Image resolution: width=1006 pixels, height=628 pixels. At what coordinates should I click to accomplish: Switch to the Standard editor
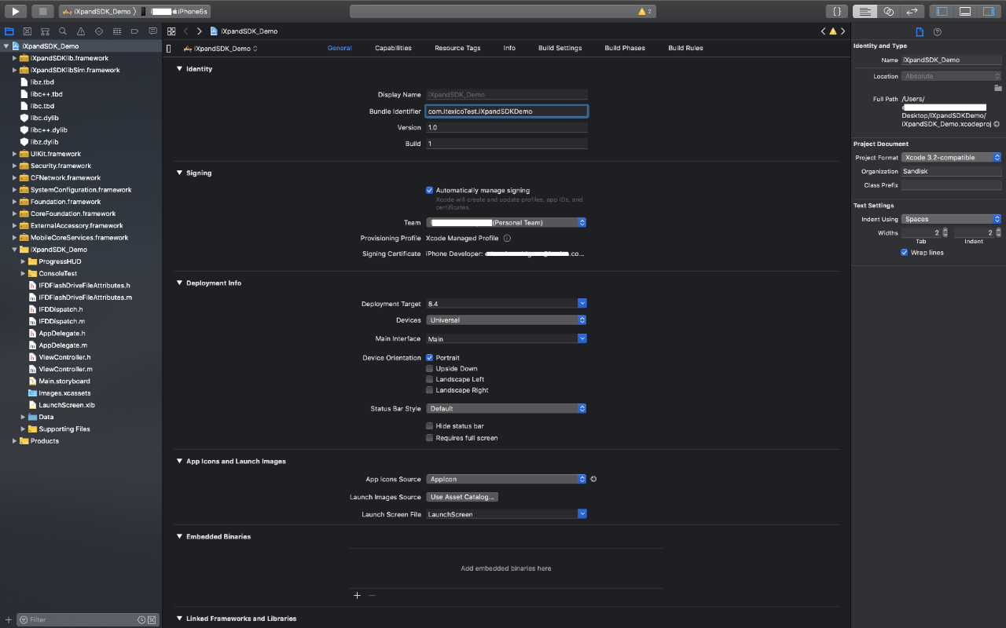(865, 12)
